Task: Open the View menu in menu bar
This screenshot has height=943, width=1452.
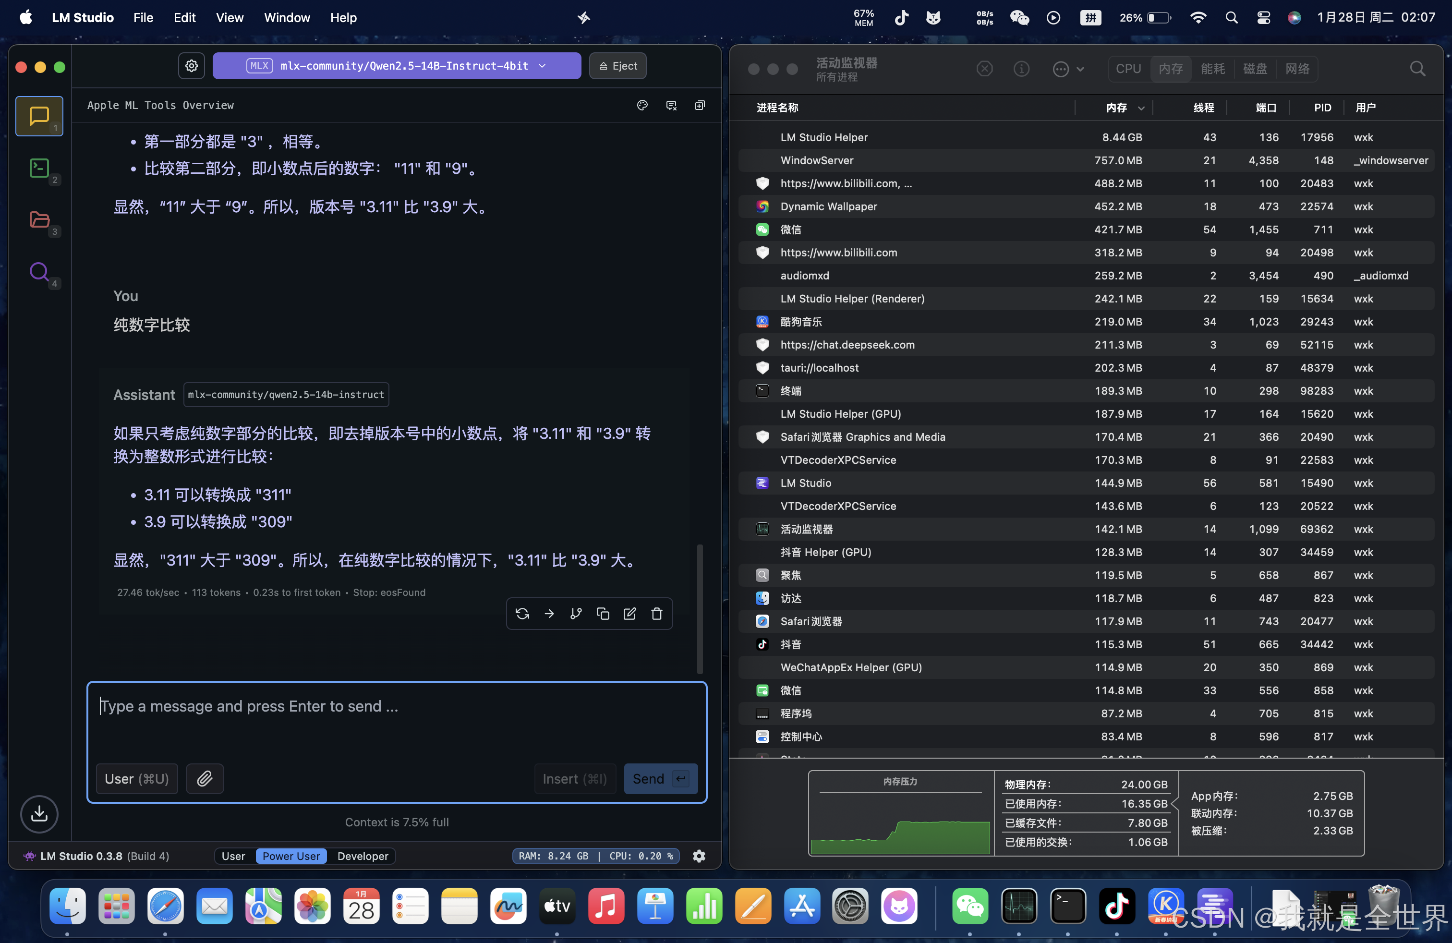Action: click(x=230, y=18)
